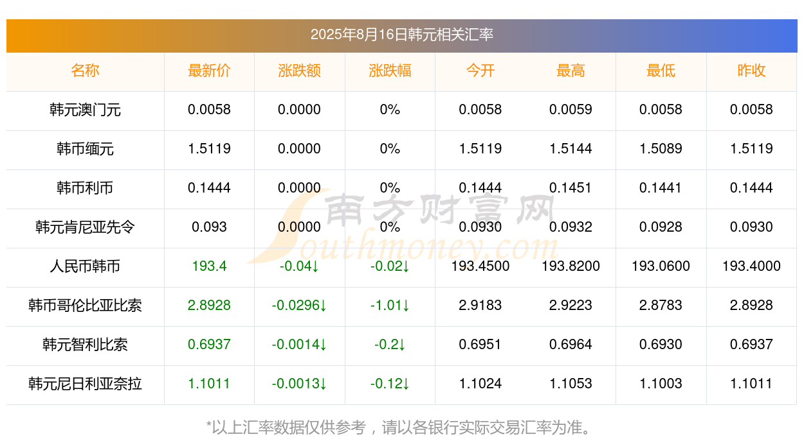This screenshot has height=448, width=804.
Task: Click change percent -1.01↓
Action: tap(390, 306)
